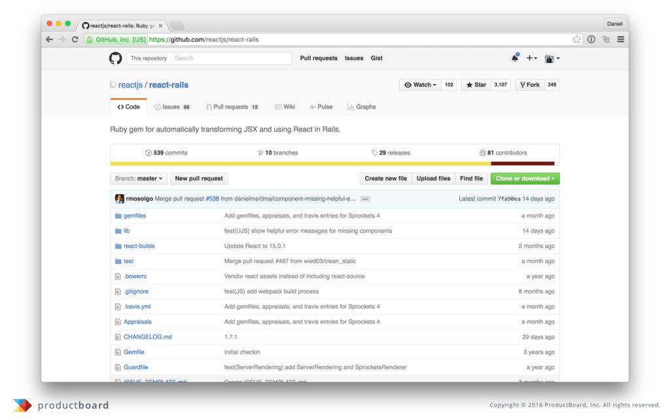
Task: Star the react-rails repository
Action: [476, 84]
